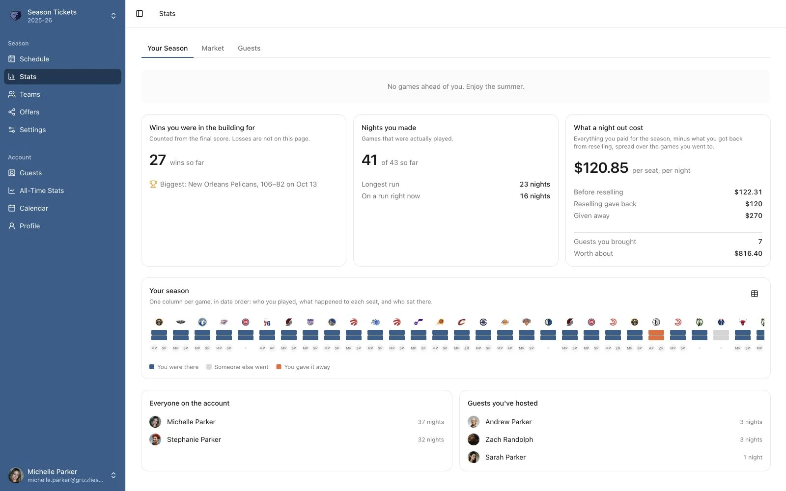The height and width of the screenshot is (491, 786).
Task: Click the blue 'You were there' legend swatch
Action: 152,367
